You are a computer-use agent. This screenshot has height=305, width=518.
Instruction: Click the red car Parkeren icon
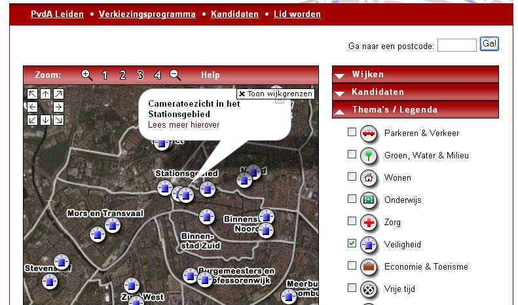pyautogui.click(x=368, y=134)
